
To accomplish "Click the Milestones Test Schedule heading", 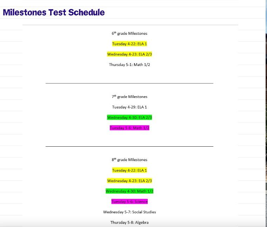I will (54, 12).
